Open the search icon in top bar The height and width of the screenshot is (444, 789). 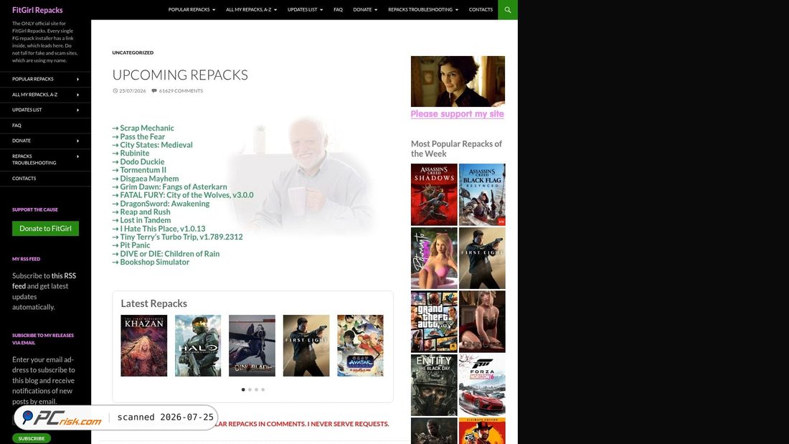(x=507, y=9)
